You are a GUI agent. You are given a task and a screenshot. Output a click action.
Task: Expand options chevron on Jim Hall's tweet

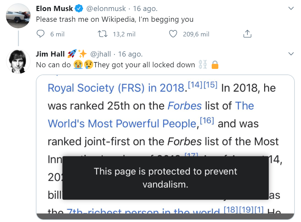pyautogui.click(x=291, y=54)
